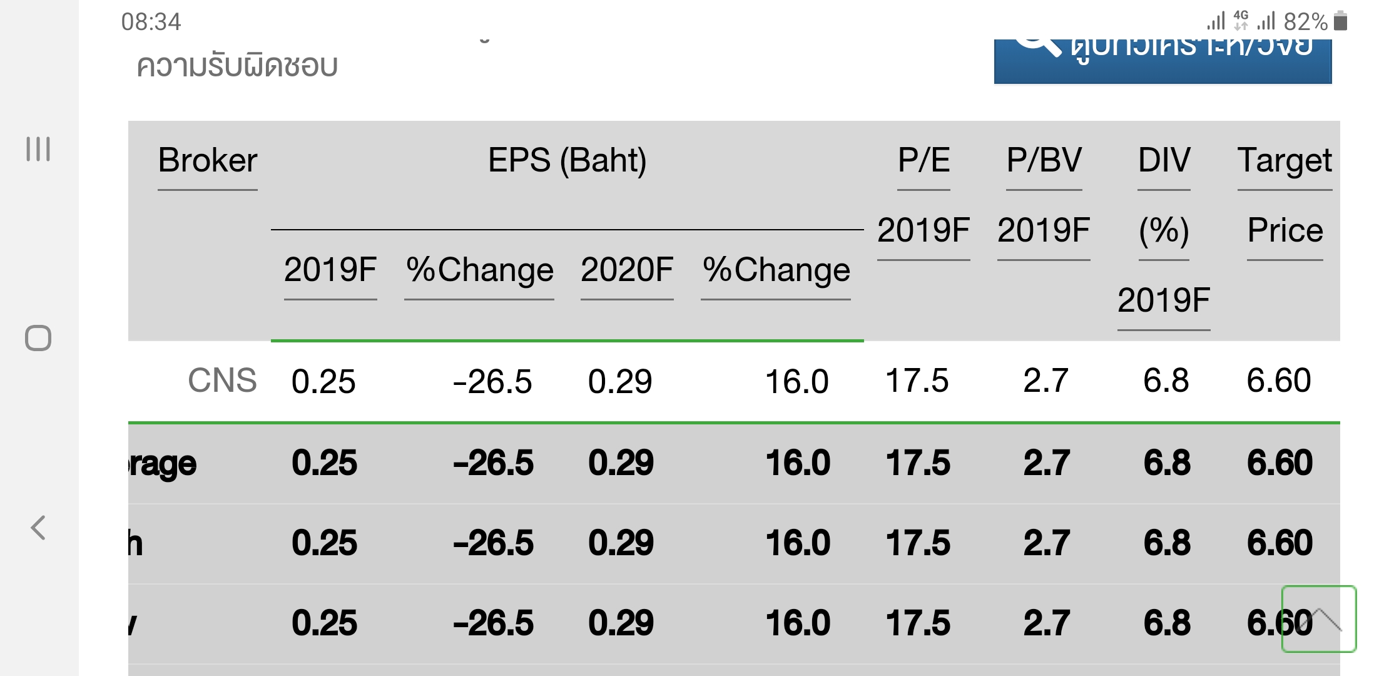Select the P/BV column header
This screenshot has width=1389, height=676.
click(x=1044, y=160)
